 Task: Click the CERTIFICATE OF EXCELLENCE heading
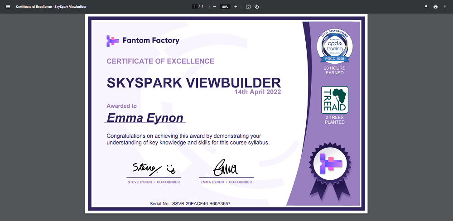[160, 61]
